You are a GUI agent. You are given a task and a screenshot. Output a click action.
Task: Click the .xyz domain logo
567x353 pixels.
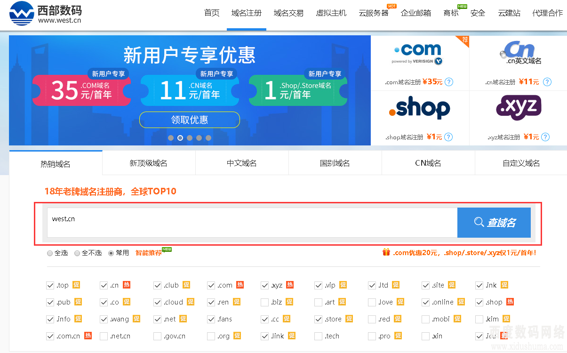(519, 108)
